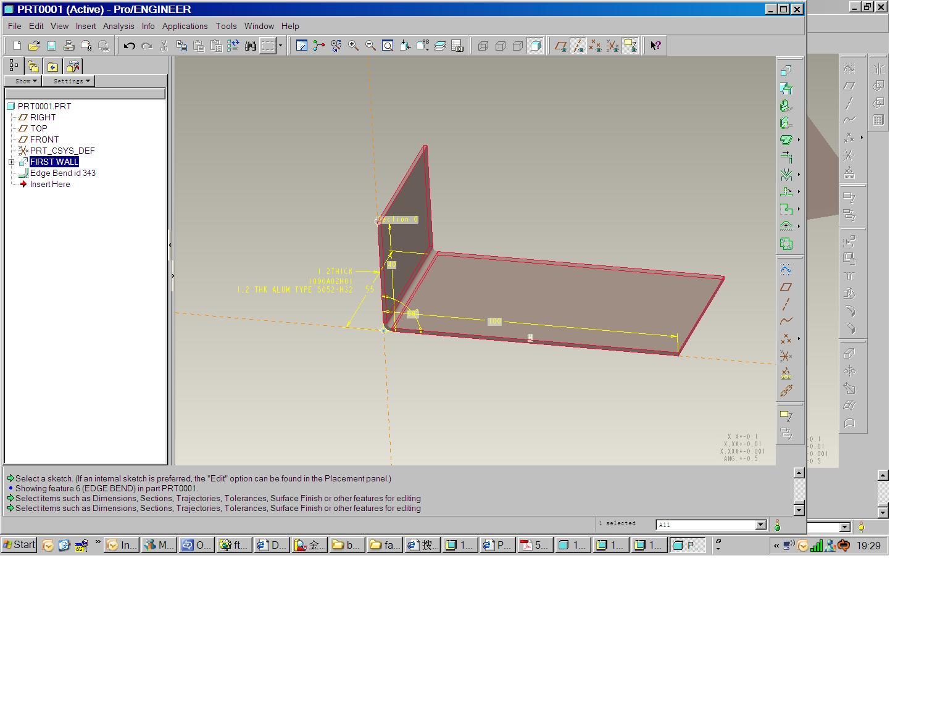Zoom in on the model
This screenshot has height=711, width=948.
click(x=353, y=46)
